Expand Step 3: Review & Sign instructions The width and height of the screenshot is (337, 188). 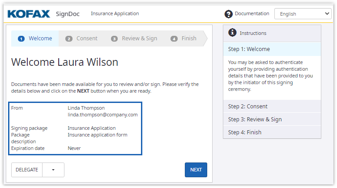tap(272, 120)
